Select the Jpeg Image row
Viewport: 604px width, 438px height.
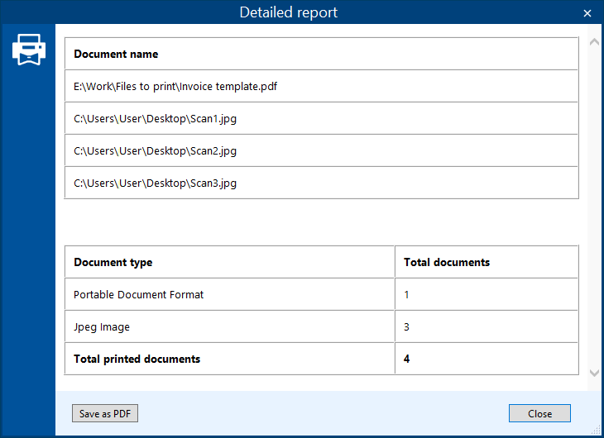click(x=102, y=326)
